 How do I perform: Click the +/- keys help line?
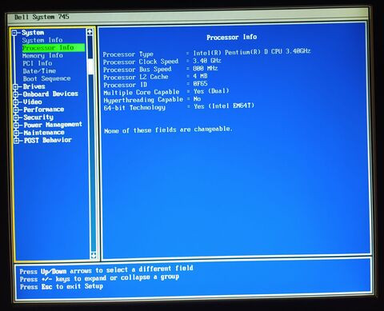click(99, 278)
